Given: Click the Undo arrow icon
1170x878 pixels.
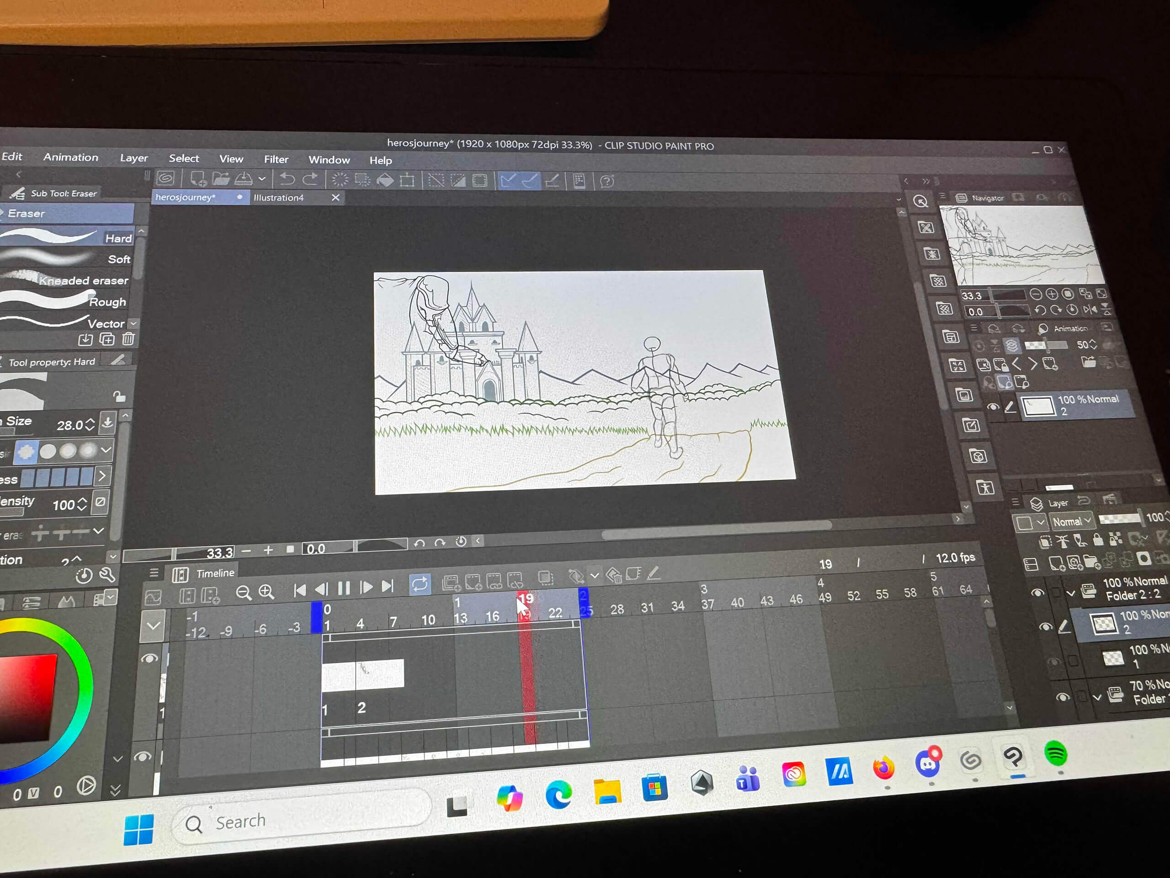Looking at the screenshot, I should click(x=287, y=179).
